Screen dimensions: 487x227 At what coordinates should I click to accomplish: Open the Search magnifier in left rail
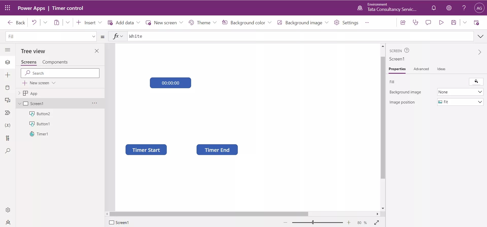pyautogui.click(x=8, y=151)
